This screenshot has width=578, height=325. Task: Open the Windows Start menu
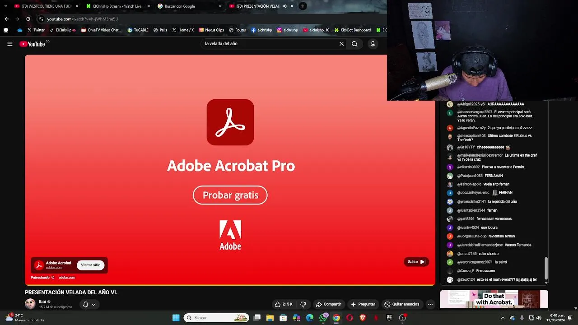pos(176,318)
